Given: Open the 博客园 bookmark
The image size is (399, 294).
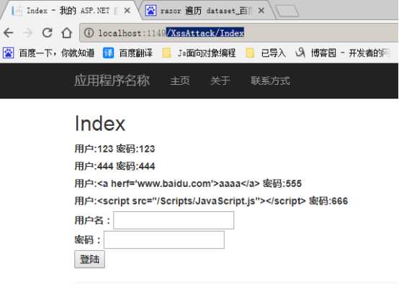Looking at the screenshot, I should click(x=343, y=53).
